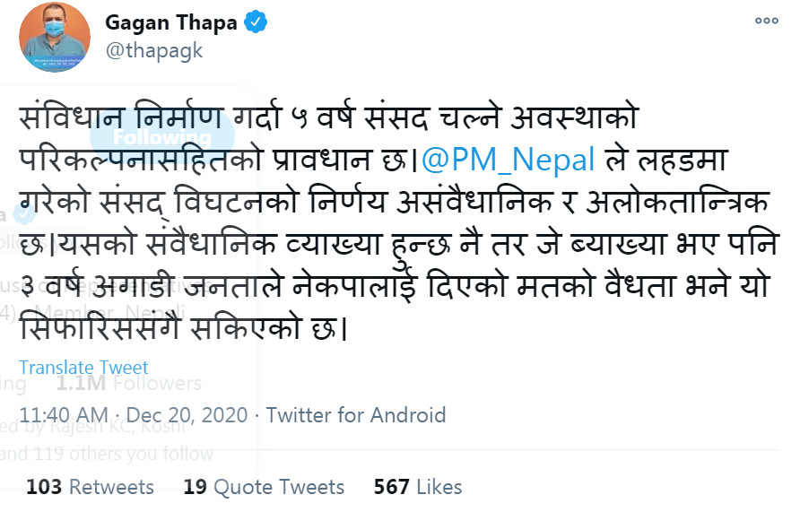Open the tweet's more options menu
The width and height of the screenshot is (800, 512).
point(766,21)
